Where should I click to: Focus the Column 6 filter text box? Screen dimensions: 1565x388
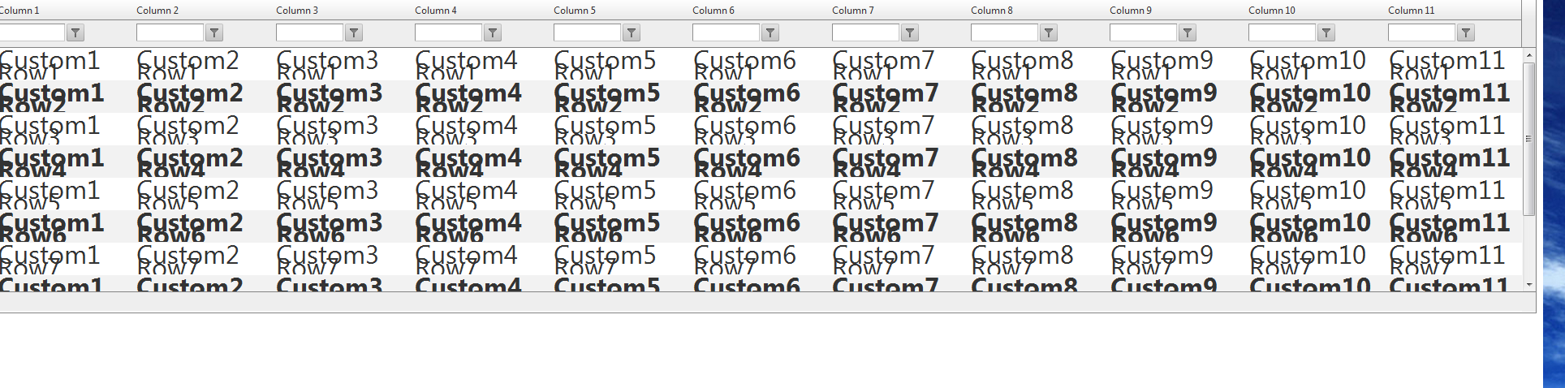click(x=726, y=32)
